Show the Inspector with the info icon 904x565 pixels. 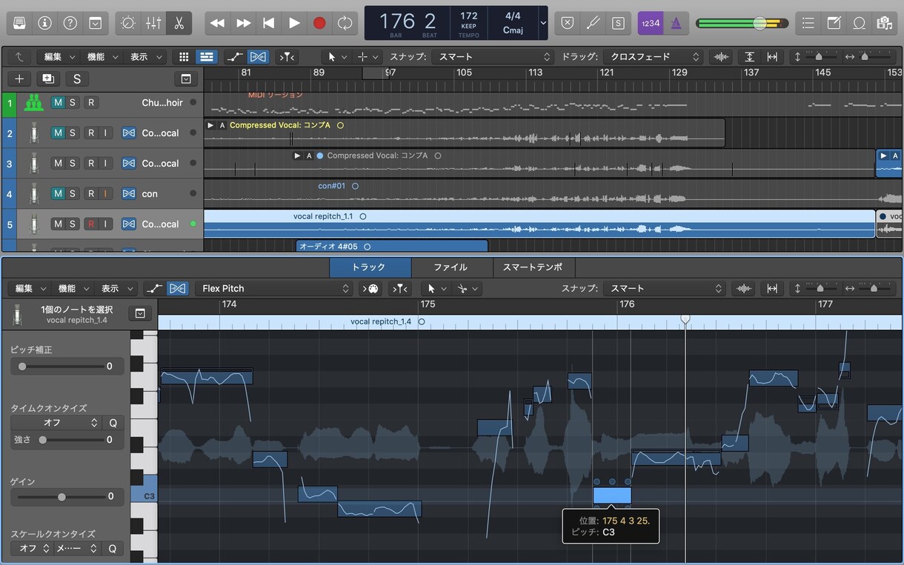44,23
